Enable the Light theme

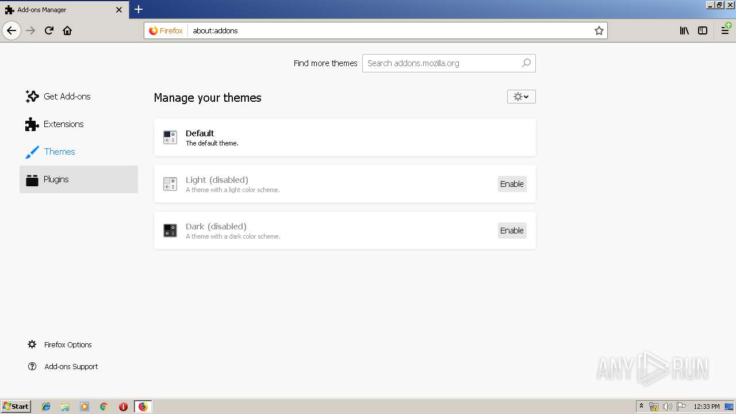pos(512,184)
